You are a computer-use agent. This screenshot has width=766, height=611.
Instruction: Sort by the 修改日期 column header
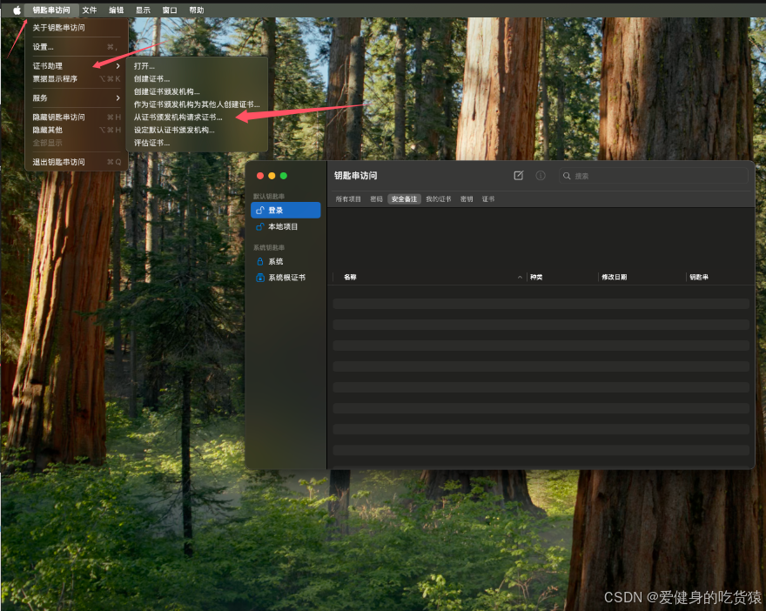614,277
